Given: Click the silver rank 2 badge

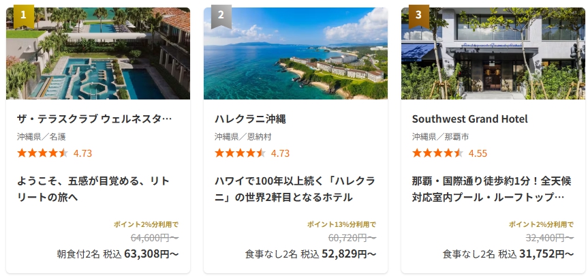Looking at the screenshot, I should pos(221,14).
